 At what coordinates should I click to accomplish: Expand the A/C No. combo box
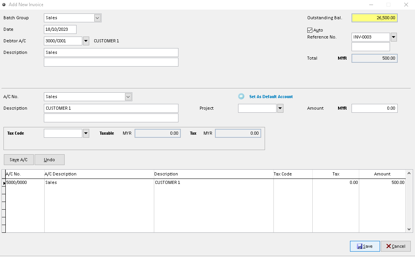[x=128, y=97]
